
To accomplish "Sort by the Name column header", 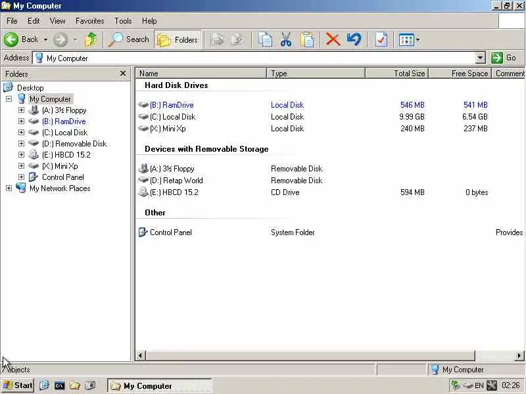I will tap(201, 73).
